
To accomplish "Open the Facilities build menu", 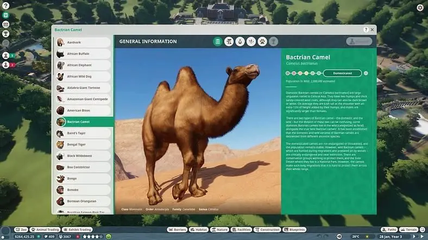I will click(x=241, y=230).
